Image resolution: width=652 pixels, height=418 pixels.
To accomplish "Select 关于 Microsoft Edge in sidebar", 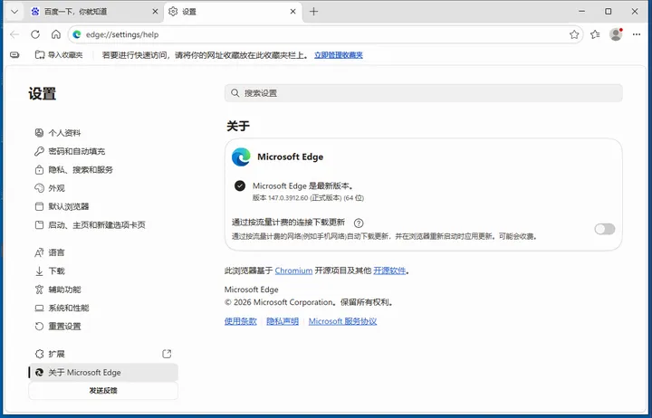I will pyautogui.click(x=103, y=372).
